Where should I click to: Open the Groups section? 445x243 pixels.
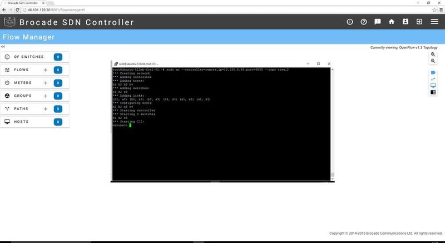(x=34, y=96)
